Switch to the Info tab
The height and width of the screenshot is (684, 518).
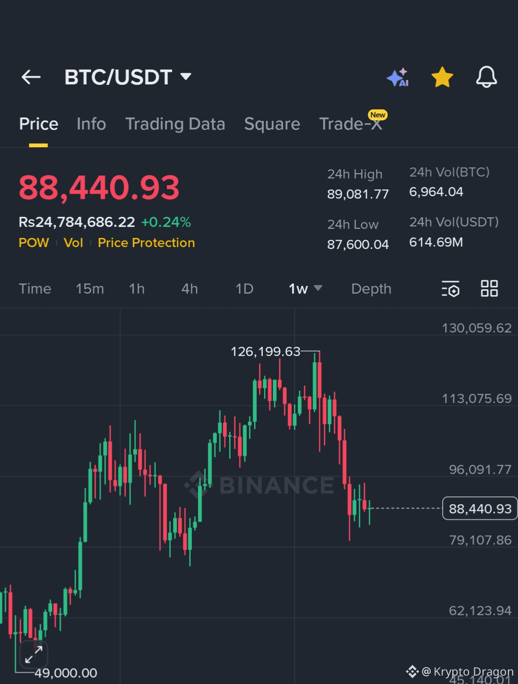point(91,124)
